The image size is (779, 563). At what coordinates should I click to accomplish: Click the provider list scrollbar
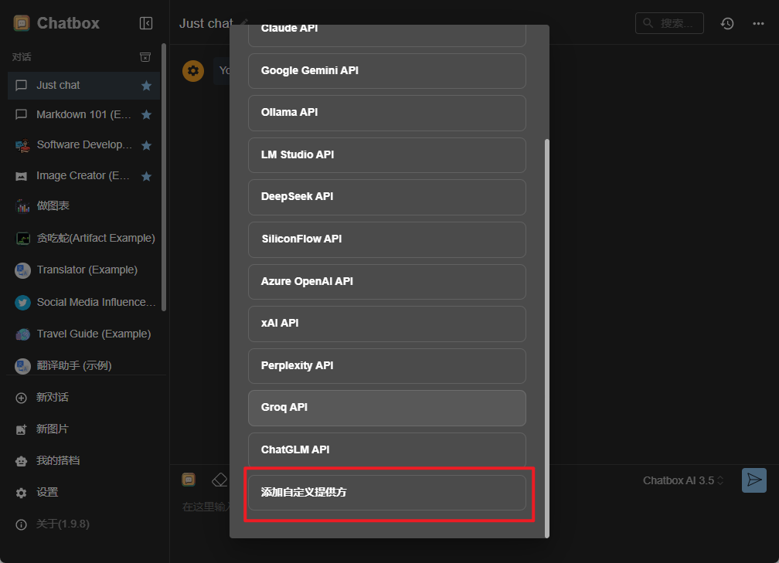pyautogui.click(x=547, y=338)
